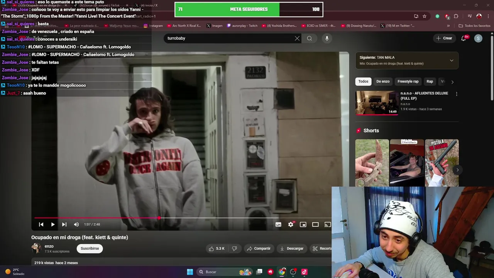This screenshot has height=278, width=494.
Task: Open Windows Start menu
Action: click(190, 272)
